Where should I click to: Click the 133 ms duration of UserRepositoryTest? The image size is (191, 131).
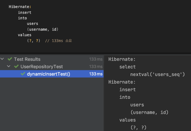point(96,67)
